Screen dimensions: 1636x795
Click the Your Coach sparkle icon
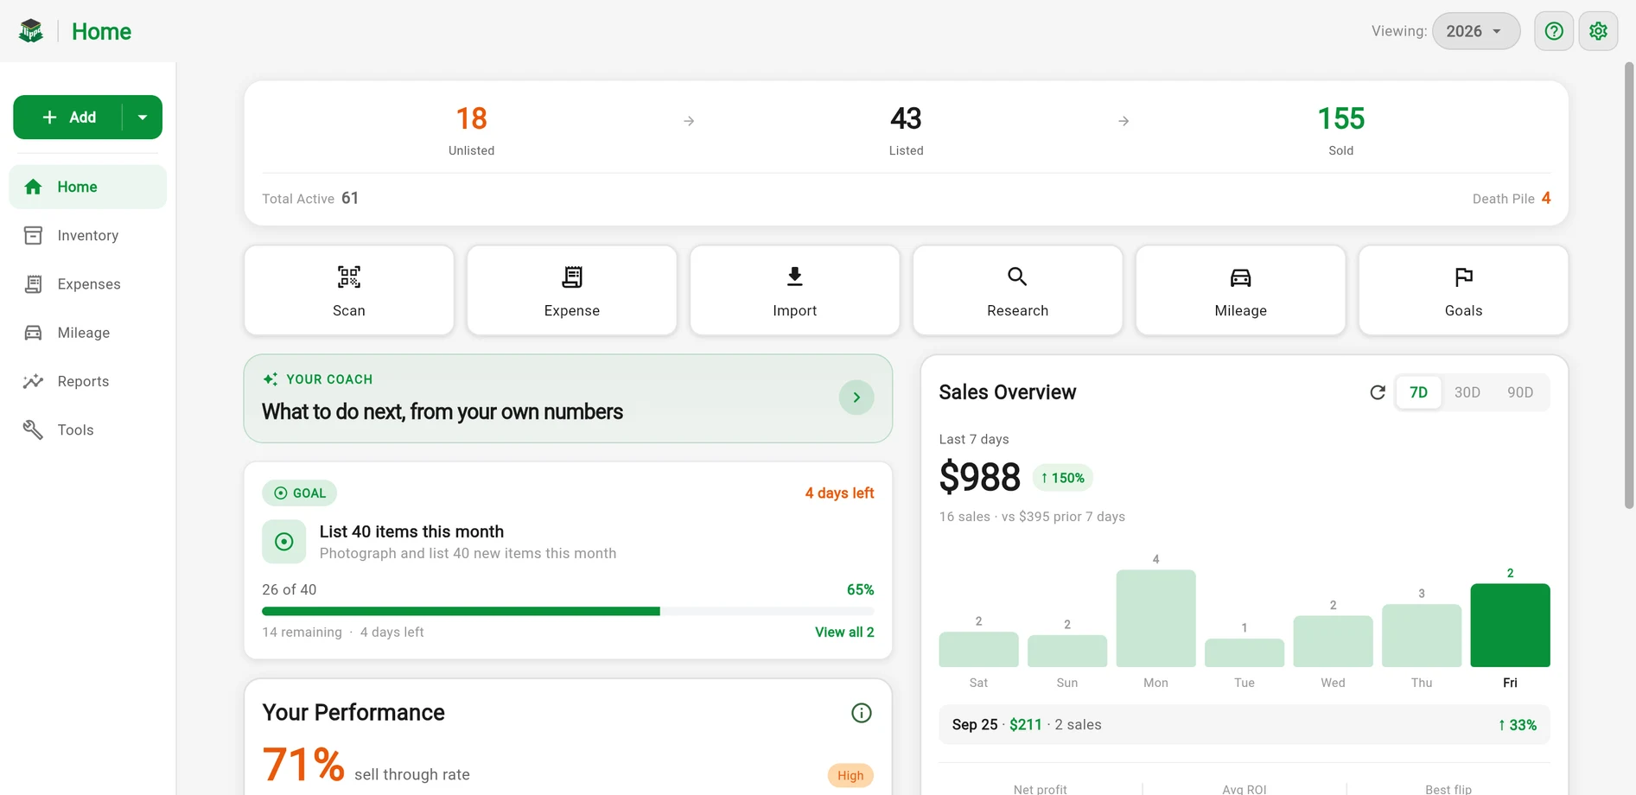pos(271,379)
